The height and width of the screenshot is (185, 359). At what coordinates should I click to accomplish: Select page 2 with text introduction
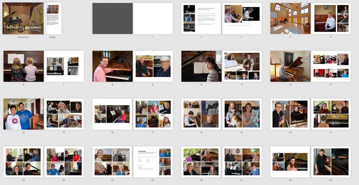pyautogui.click(x=201, y=19)
